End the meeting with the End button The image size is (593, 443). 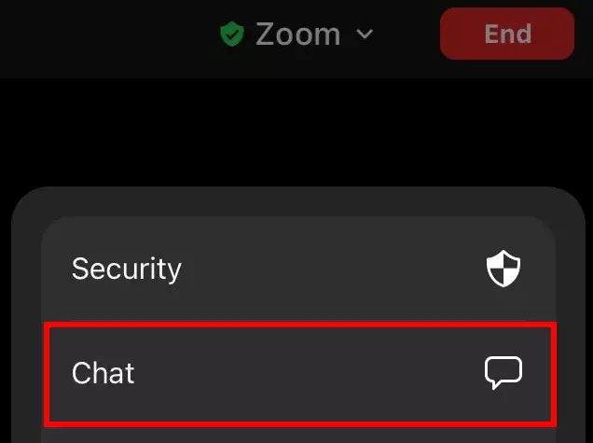point(507,34)
